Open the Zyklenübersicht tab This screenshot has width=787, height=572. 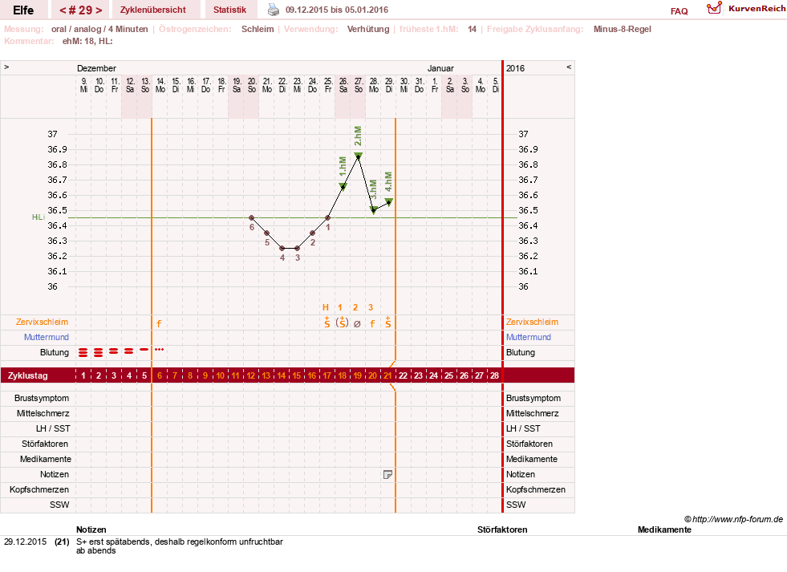coord(153,10)
